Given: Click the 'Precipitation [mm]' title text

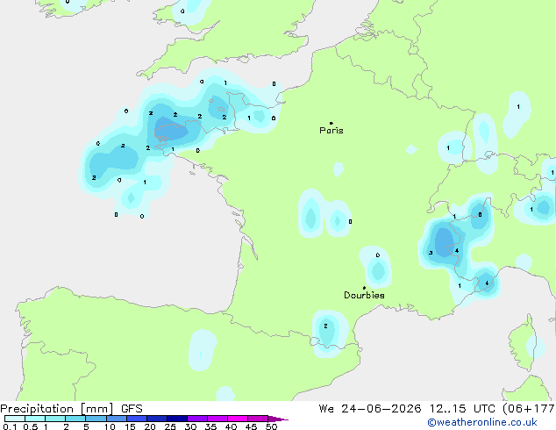Looking at the screenshot, I should [57, 409].
